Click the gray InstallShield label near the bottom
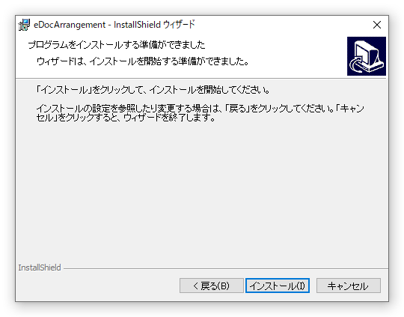The width and height of the screenshot is (404, 317). click(x=40, y=268)
